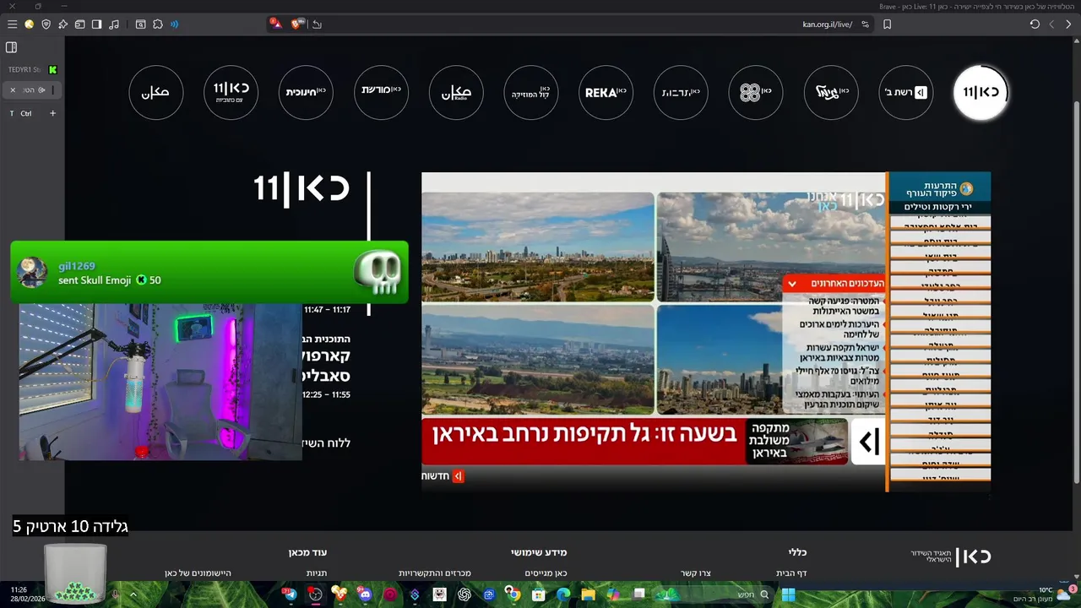Open the Brave Leo star icon in toolbar

(62, 24)
